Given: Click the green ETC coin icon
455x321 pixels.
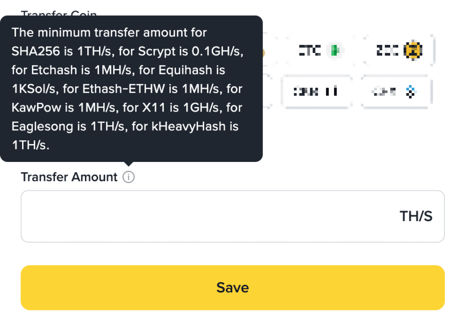Looking at the screenshot, I should [x=335, y=51].
